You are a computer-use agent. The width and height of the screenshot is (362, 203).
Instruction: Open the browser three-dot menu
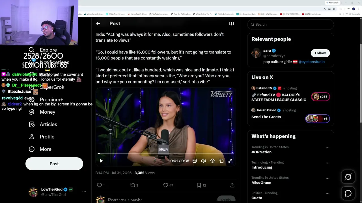[358, 9]
